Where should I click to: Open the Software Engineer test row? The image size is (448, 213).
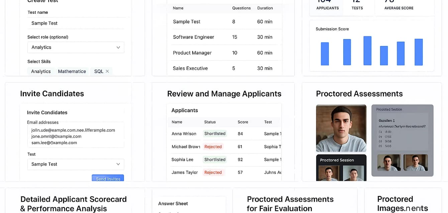pyautogui.click(x=193, y=37)
